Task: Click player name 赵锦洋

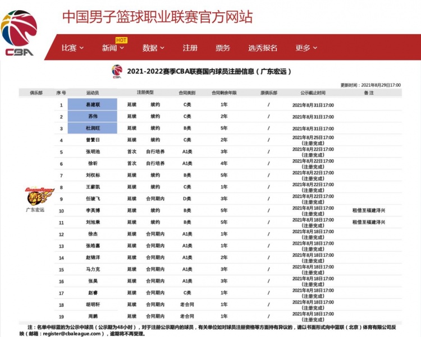Action: coord(93,257)
